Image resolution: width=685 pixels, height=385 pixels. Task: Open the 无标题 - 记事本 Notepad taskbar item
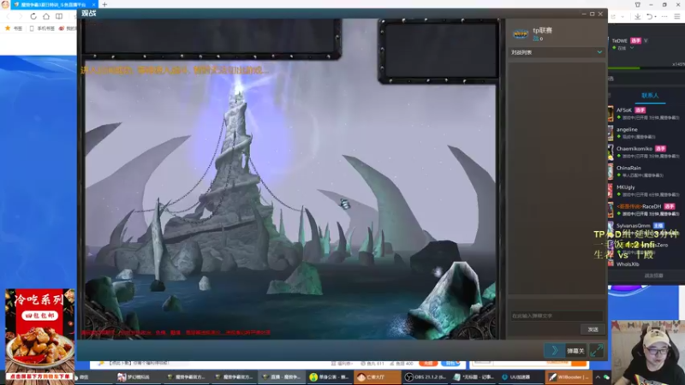[474, 376]
